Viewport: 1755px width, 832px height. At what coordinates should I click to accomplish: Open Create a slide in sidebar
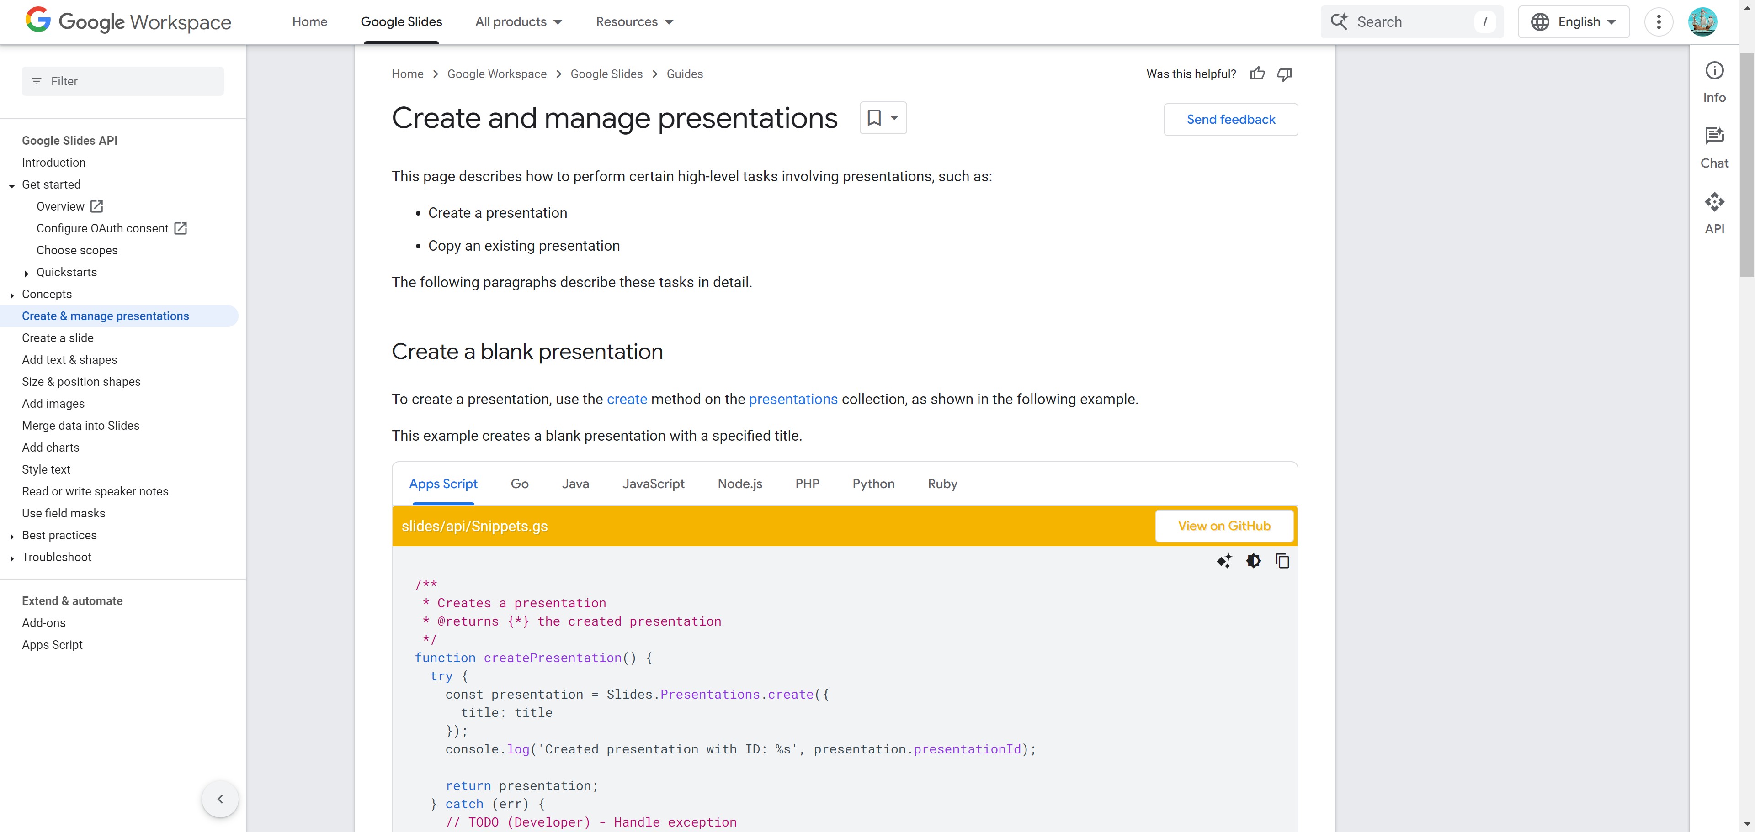58,338
